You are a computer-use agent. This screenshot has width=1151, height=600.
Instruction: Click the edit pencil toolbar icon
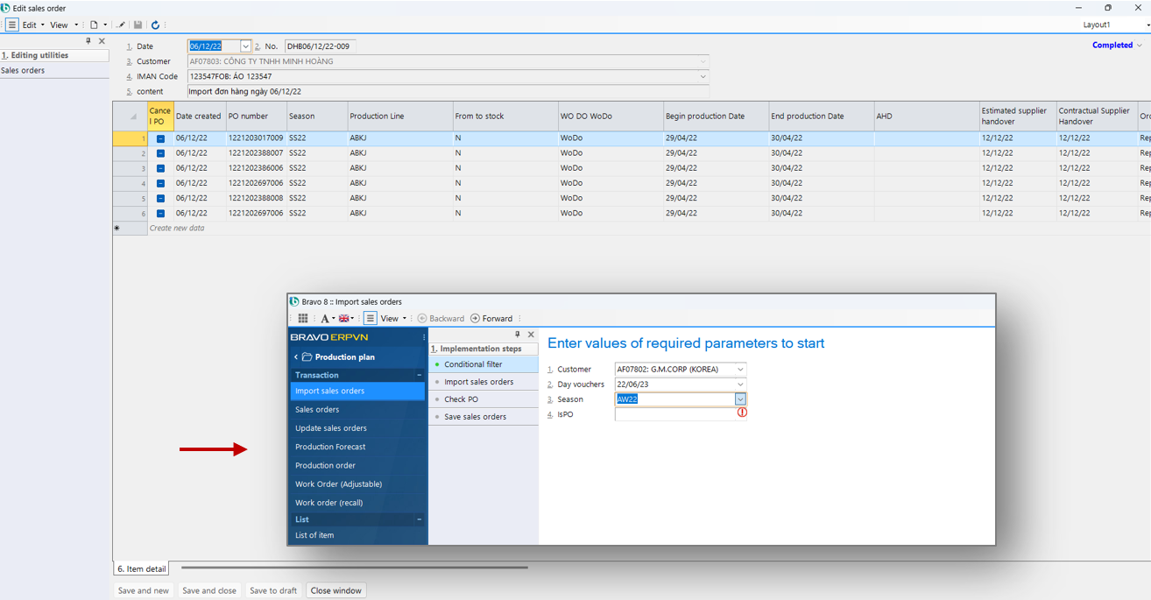click(x=121, y=25)
